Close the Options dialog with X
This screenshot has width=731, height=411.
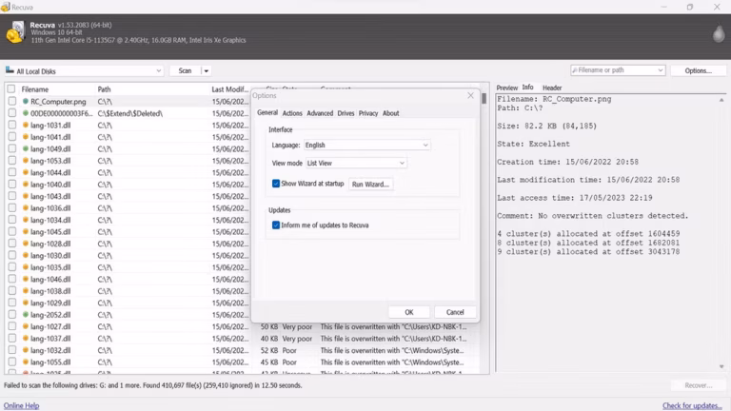(x=470, y=95)
